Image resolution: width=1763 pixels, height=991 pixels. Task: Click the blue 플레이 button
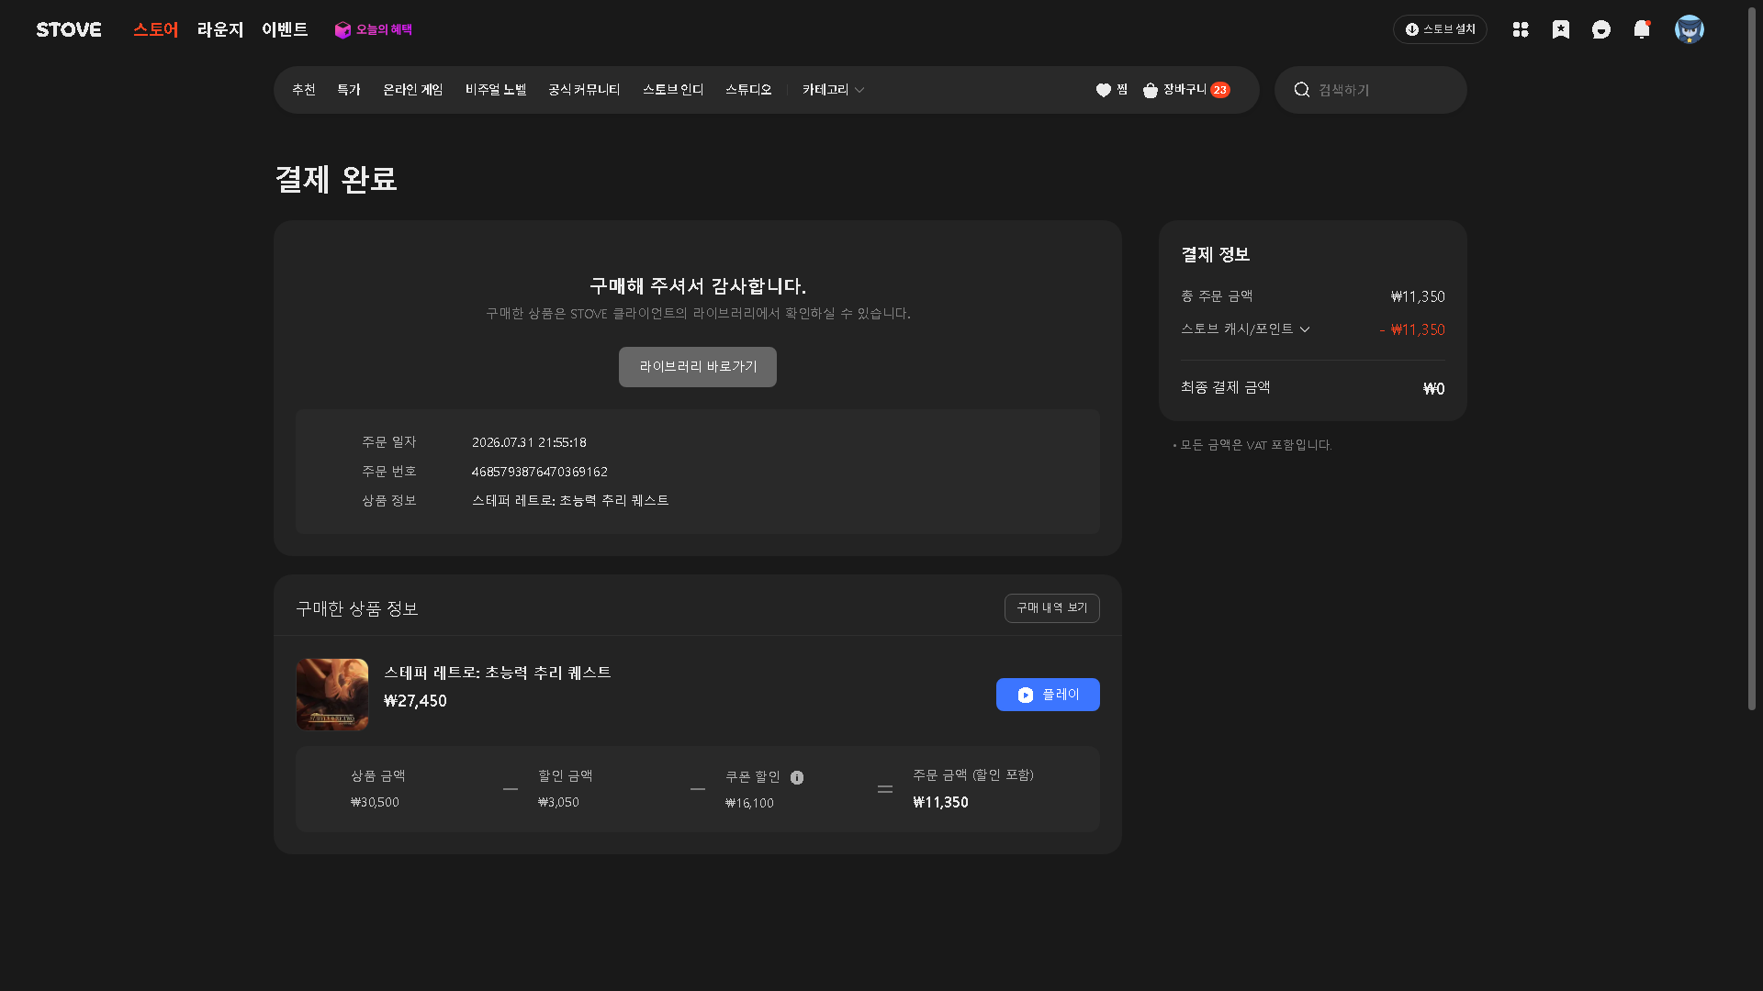point(1048,695)
